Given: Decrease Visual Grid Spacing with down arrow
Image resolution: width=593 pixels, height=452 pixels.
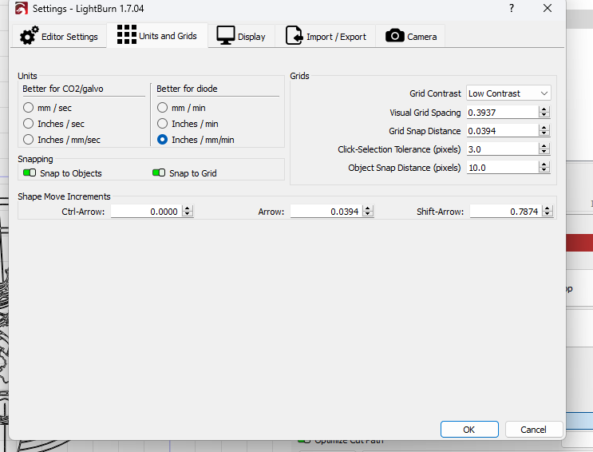Looking at the screenshot, I should click(544, 115).
